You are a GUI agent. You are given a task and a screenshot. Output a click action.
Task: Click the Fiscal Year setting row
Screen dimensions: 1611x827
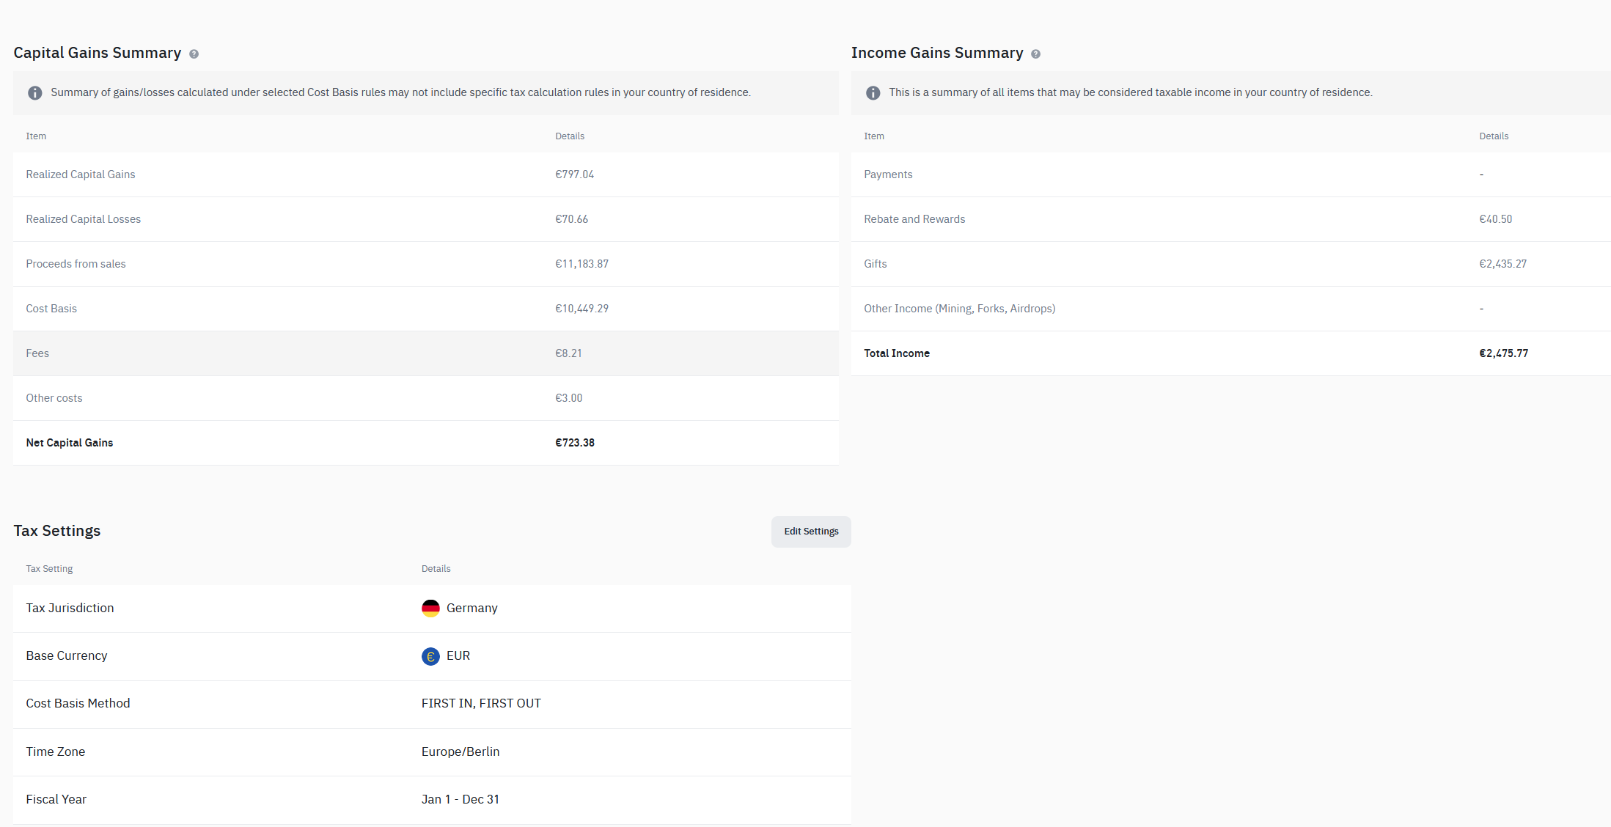pyautogui.click(x=431, y=799)
